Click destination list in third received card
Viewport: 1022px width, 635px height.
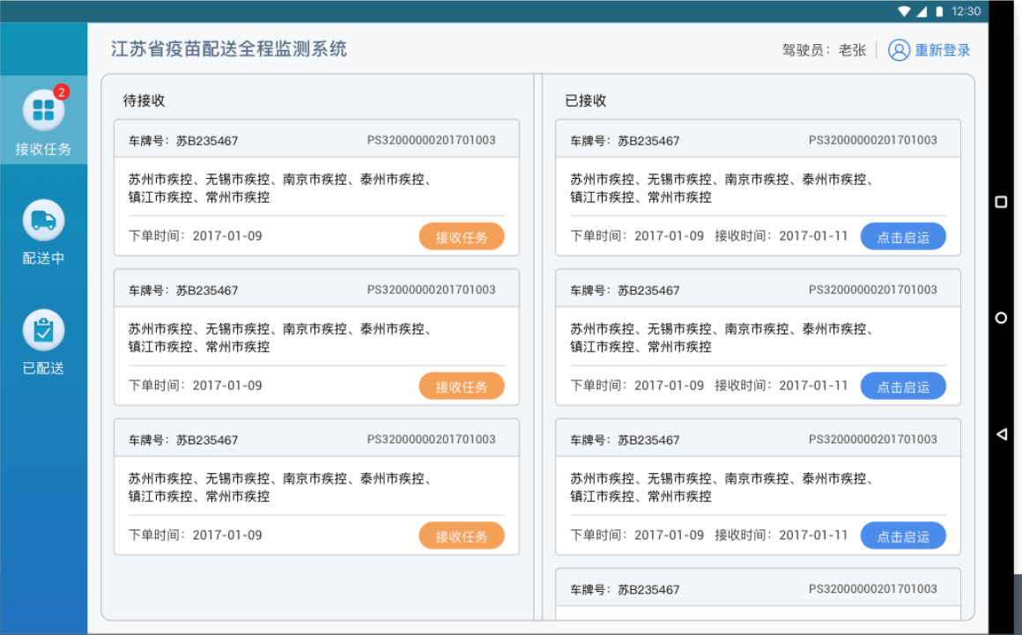coord(722,488)
